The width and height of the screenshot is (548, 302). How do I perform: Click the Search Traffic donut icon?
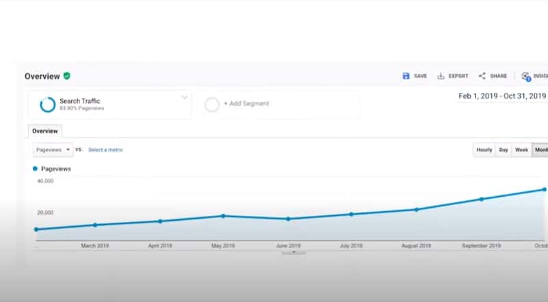pyautogui.click(x=48, y=105)
